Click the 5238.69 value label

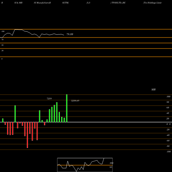click(x=75, y=101)
